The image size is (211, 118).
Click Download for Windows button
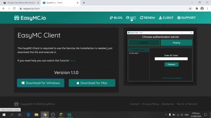click(x=41, y=83)
